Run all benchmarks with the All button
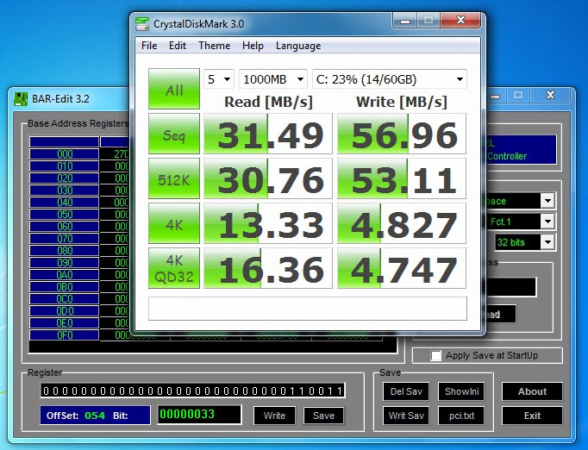Viewport: 588px width, 450px height. pyautogui.click(x=174, y=89)
